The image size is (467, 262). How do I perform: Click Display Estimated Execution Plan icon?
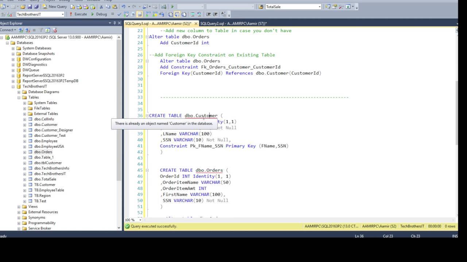[126, 14]
